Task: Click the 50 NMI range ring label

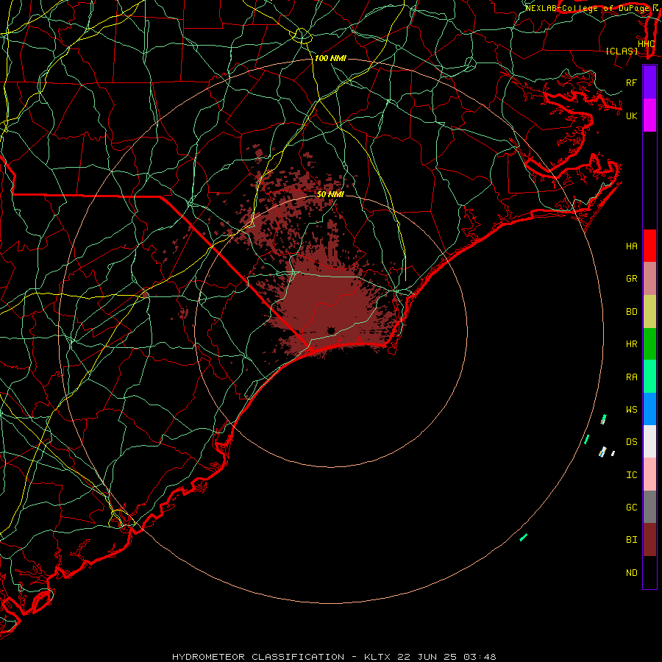Action: (330, 194)
